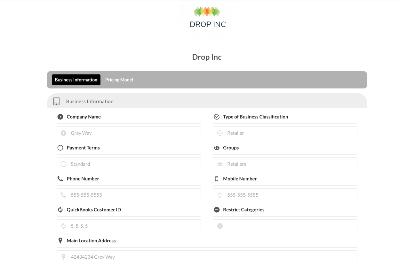Click the Payment Terms label
Screen dimensions: 399x266
click(x=83, y=148)
